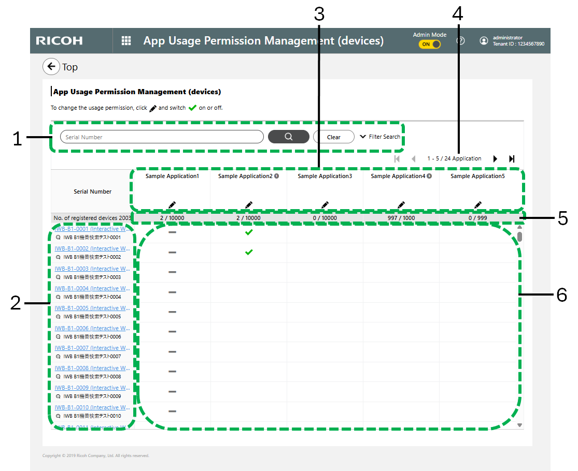Click the magnifier search button
Viewport: 578px width, 471px height.
(288, 137)
